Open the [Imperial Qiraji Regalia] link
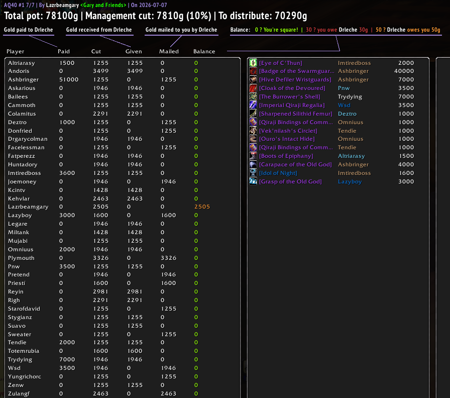Image resolution: width=450 pixels, height=398 pixels. (292, 105)
